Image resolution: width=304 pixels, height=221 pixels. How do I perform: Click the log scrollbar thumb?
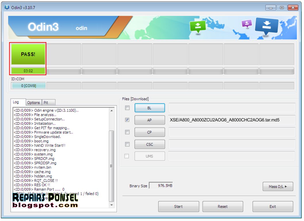[112, 166]
